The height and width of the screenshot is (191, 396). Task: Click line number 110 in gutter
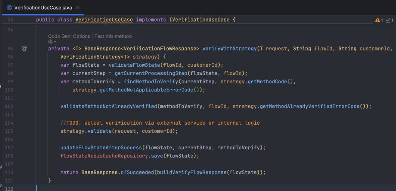pos(9,172)
